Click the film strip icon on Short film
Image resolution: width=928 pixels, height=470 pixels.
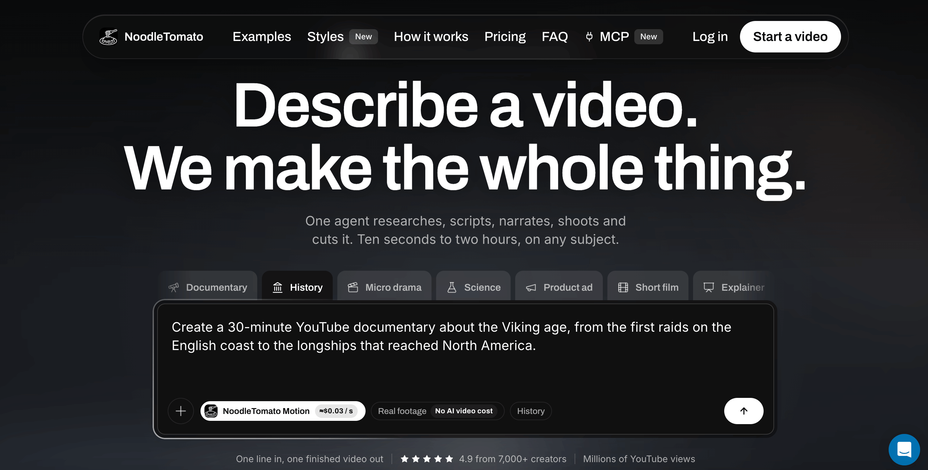623,287
